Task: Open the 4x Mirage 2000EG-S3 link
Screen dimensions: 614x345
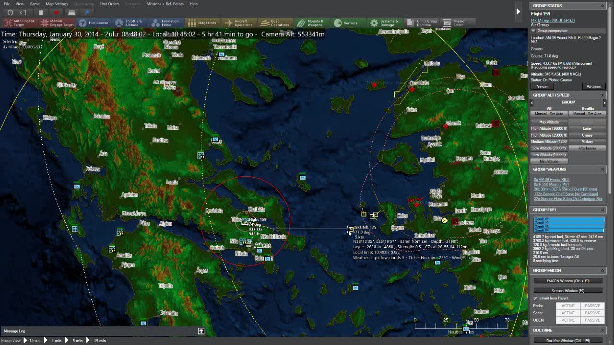Action: (x=553, y=21)
